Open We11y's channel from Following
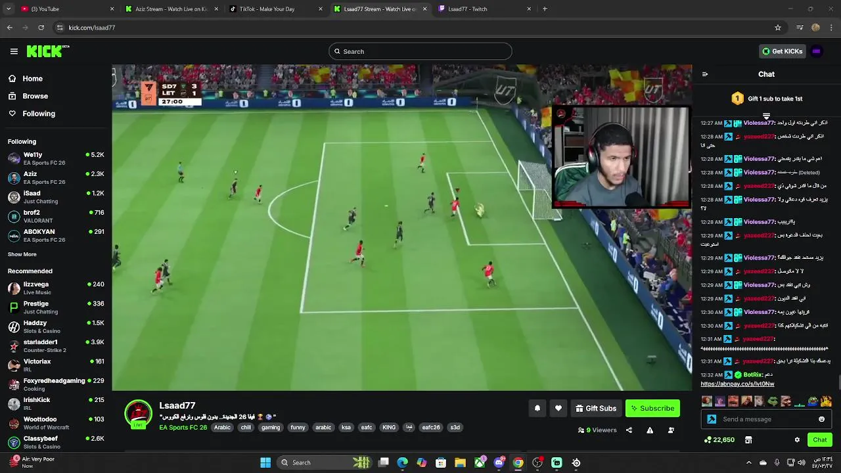The height and width of the screenshot is (473, 841). point(56,158)
